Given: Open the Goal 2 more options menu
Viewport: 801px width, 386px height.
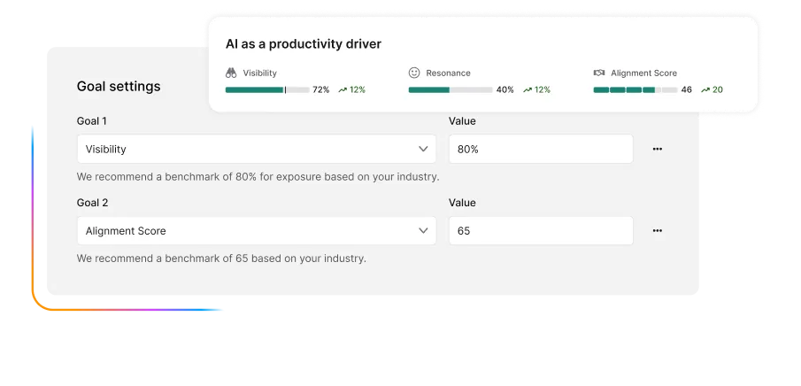Looking at the screenshot, I should pos(657,230).
